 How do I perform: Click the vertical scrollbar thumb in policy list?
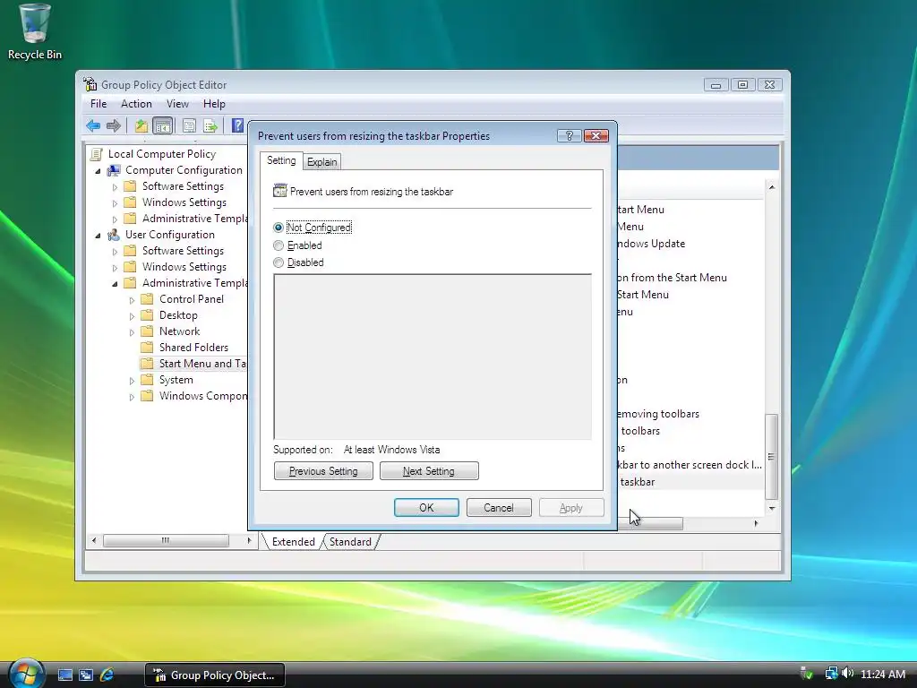click(771, 457)
